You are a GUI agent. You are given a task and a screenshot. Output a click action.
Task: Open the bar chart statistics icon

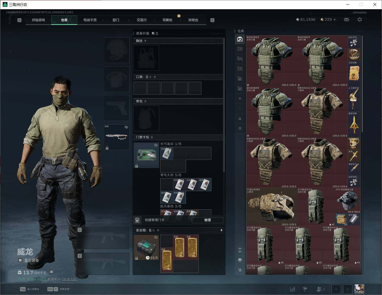(x=293, y=289)
